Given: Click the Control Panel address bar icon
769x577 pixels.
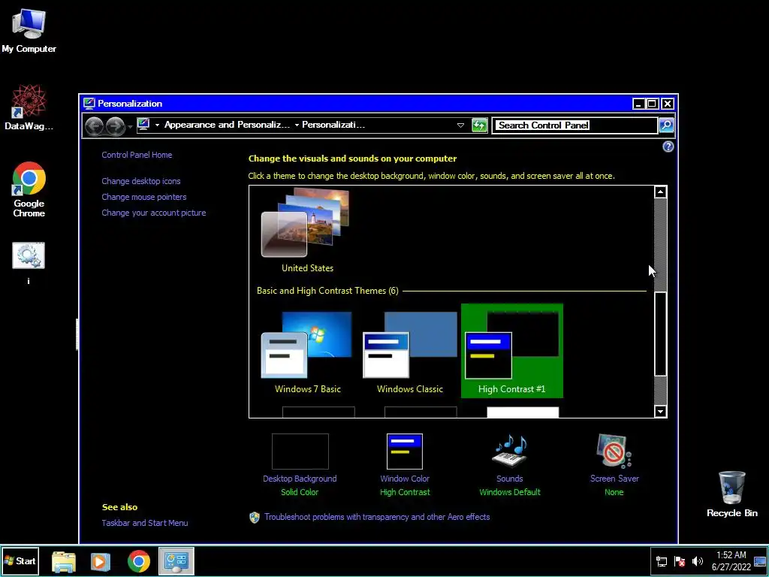Looking at the screenshot, I should pyautogui.click(x=143, y=125).
